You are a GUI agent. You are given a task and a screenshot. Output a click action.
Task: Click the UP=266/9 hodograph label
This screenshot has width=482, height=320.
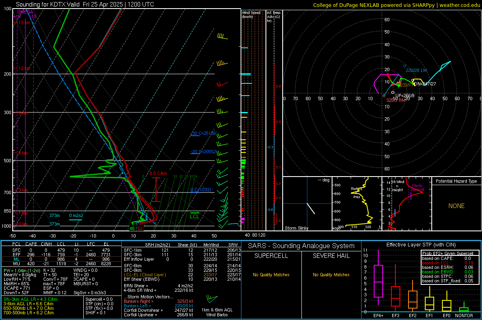(405, 96)
